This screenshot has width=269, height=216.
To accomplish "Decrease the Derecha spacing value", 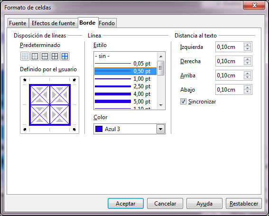I will (247, 63).
